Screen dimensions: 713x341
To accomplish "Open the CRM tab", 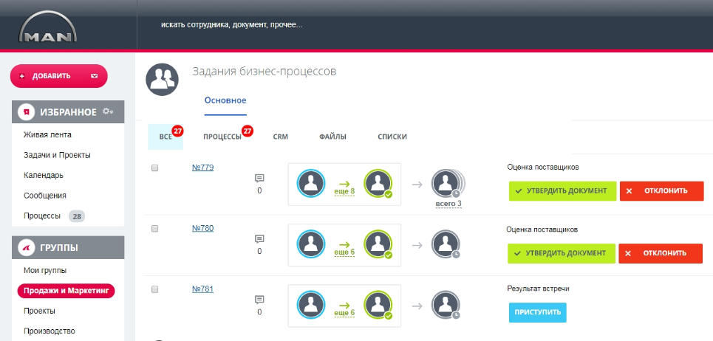I will click(280, 137).
